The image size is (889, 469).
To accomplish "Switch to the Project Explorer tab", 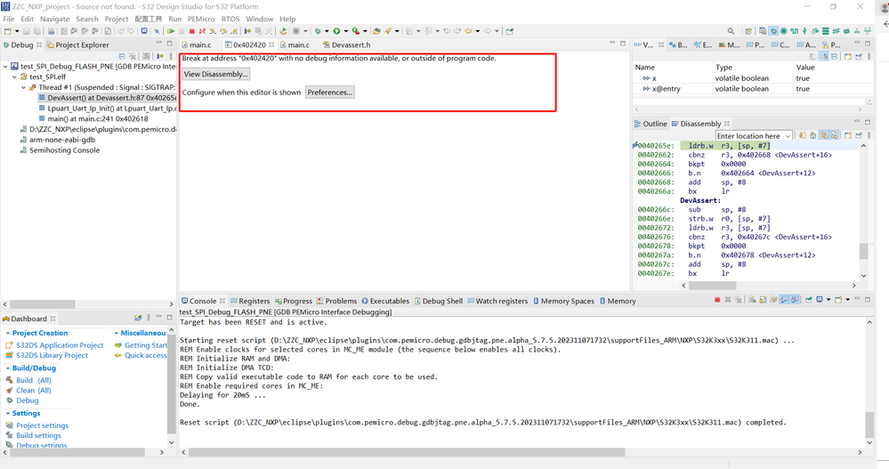I will tap(77, 44).
